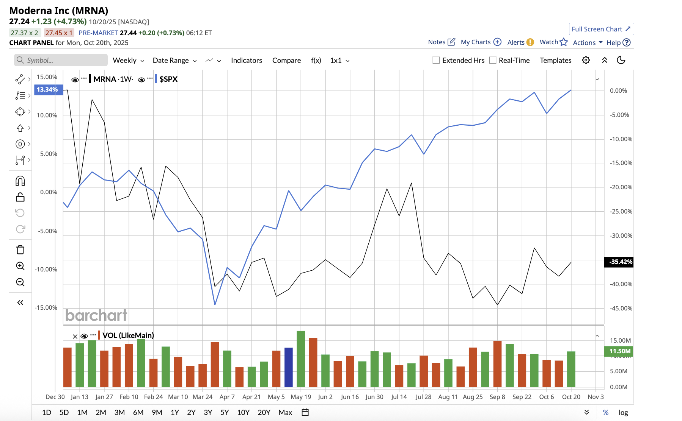
Task: Open VOL indicator options menu
Action: [93, 335]
